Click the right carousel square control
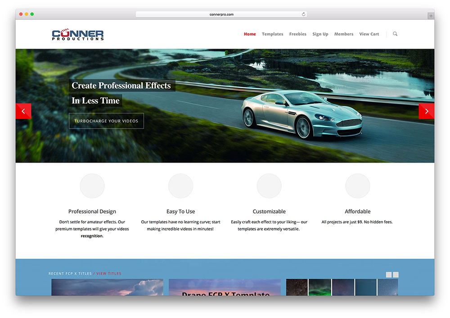This screenshot has height=318, width=450. coord(396,275)
